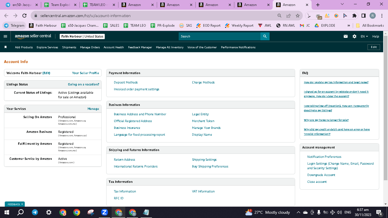This screenshot has height=218, width=388.
Task: Show more bookmarks with the double chevron
Action: (349, 26)
